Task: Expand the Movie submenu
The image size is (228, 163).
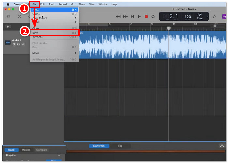Action: (54, 53)
